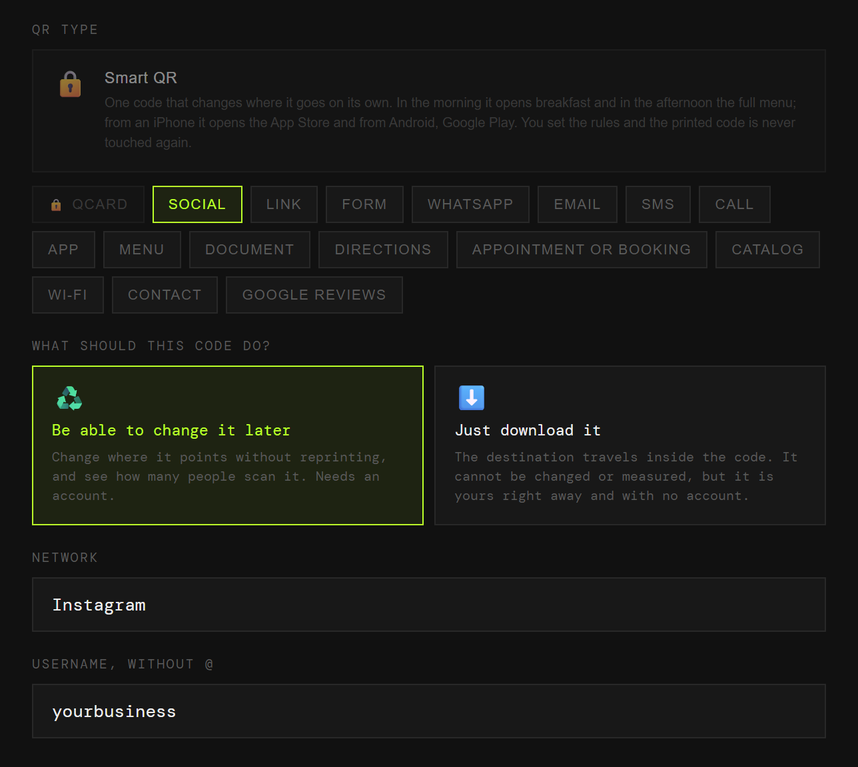The width and height of the screenshot is (858, 767).
Task: Click the 'Smart QR' title text
Action: [141, 78]
